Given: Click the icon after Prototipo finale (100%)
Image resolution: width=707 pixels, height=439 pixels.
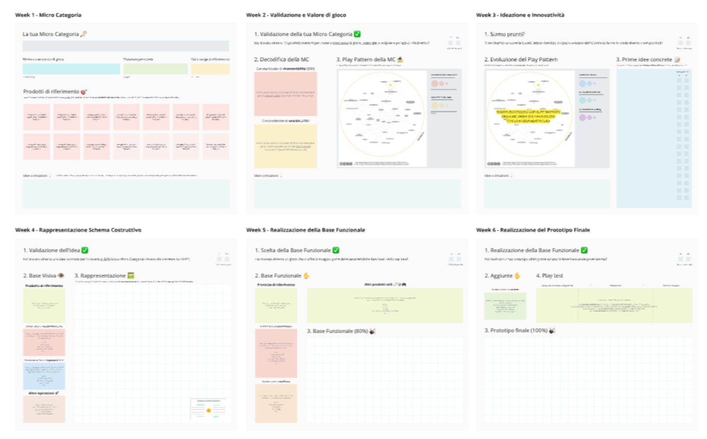Looking at the screenshot, I should click(552, 330).
